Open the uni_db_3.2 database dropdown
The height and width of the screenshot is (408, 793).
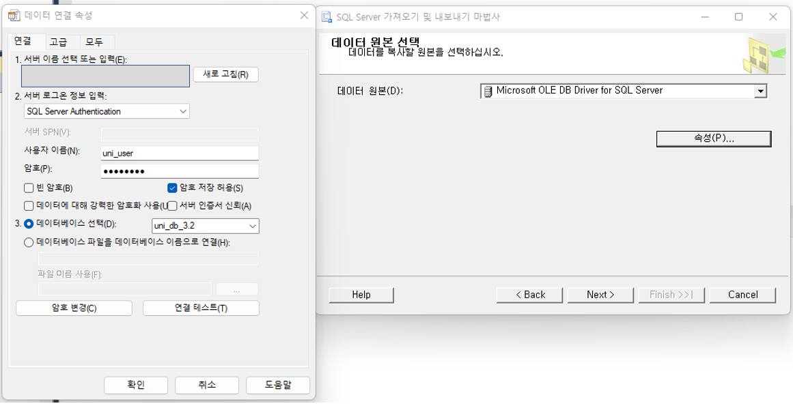coord(206,227)
